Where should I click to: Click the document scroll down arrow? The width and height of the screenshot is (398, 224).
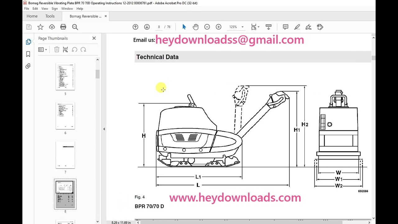tap(373, 218)
